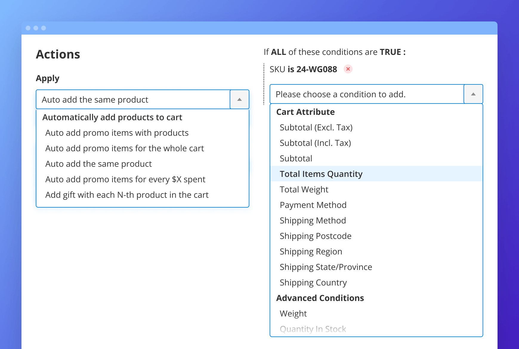Select 'Auto add promo items with products'
The width and height of the screenshot is (519, 349).
point(117,133)
